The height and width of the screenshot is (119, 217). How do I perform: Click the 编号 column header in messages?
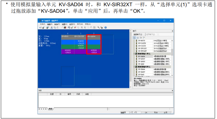click(69, 94)
